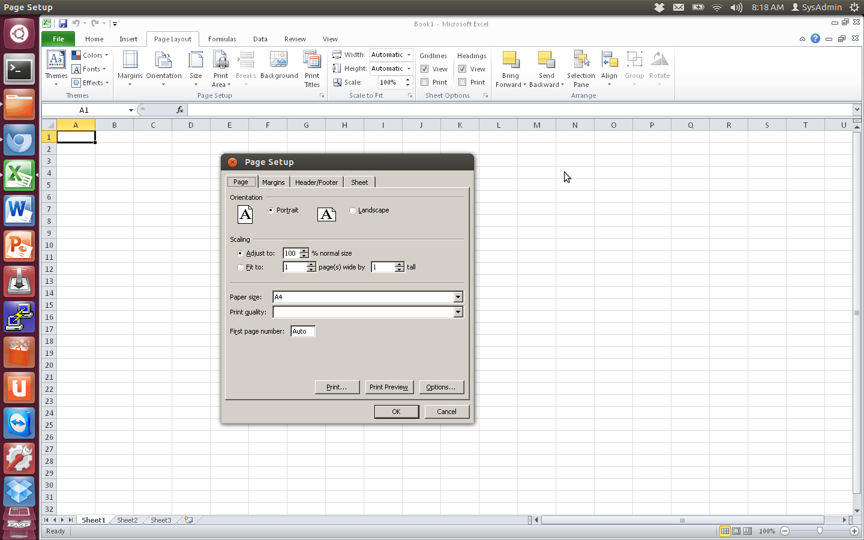864x540 pixels.
Task: Switch to the Header/Footer tab
Action: pyautogui.click(x=316, y=182)
